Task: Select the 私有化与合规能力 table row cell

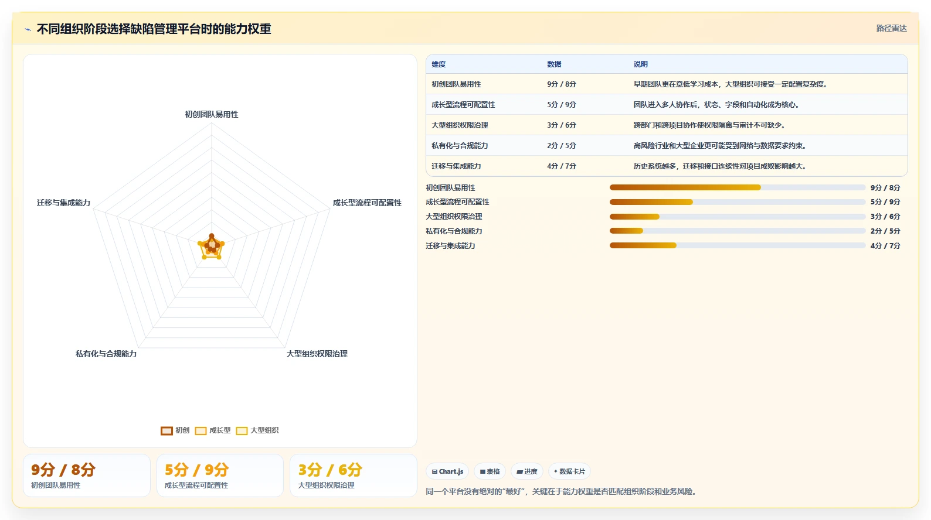Action: (x=460, y=146)
